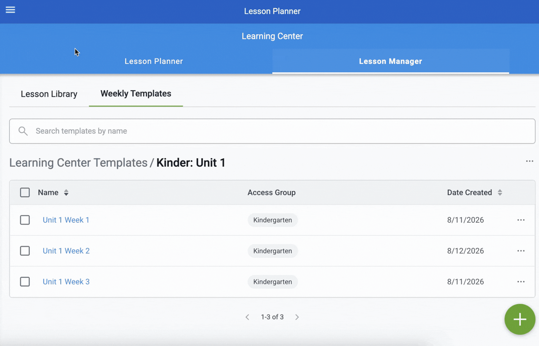Open Kinder: Unit 1 folder options menu
The width and height of the screenshot is (539, 346).
click(x=530, y=161)
